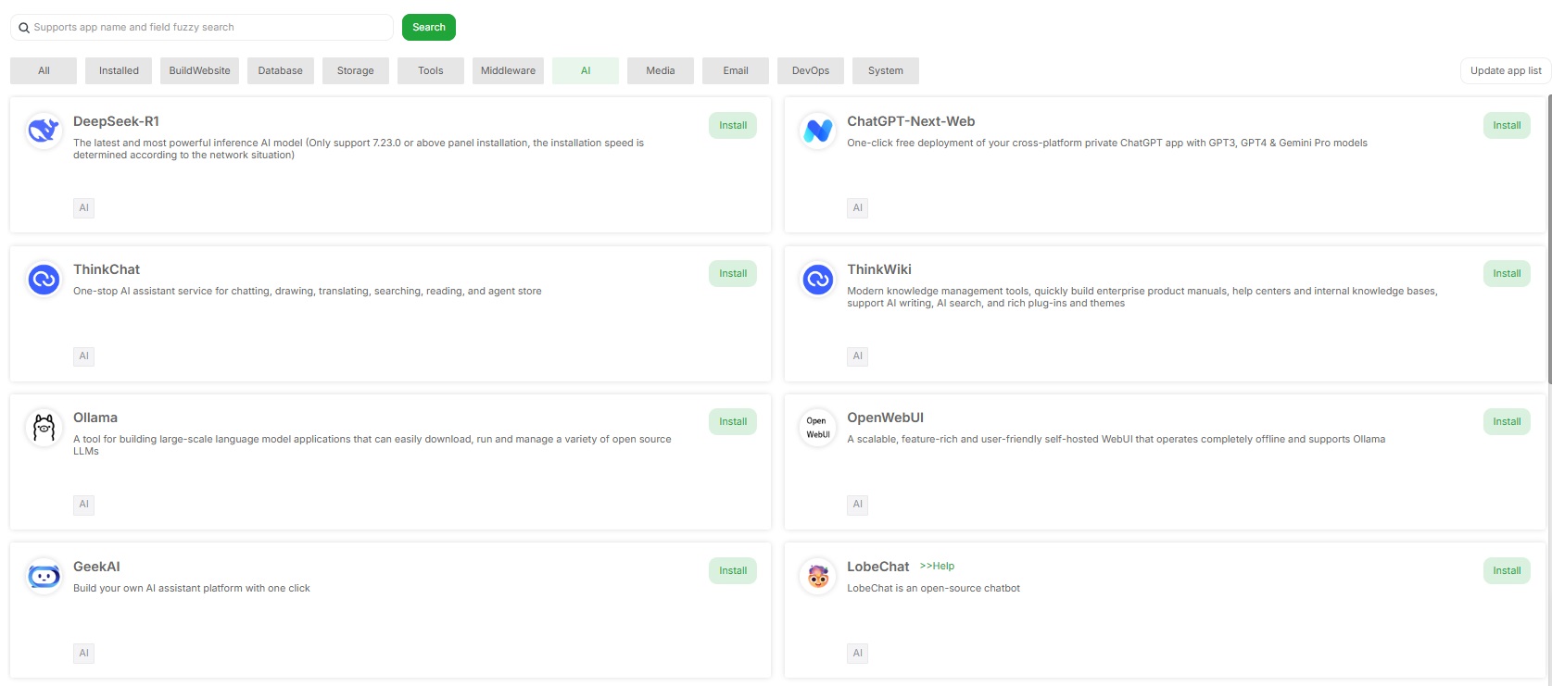
Task: Click the DeepSeek-R1 title text
Action: click(116, 121)
